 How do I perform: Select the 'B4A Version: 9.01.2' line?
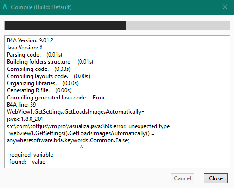coord(30,40)
